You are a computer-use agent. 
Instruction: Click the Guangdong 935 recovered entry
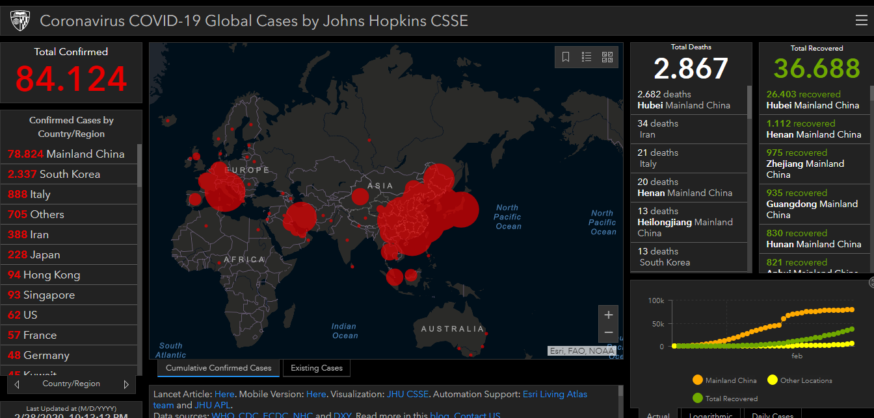click(816, 204)
